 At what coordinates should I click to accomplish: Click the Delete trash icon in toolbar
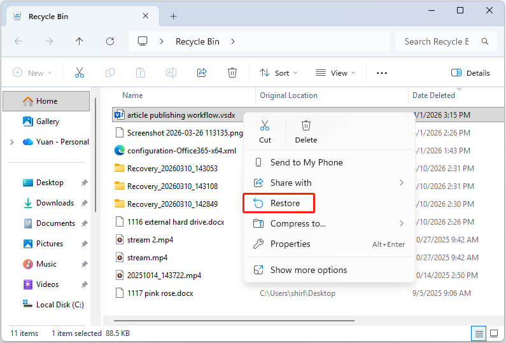(232, 73)
